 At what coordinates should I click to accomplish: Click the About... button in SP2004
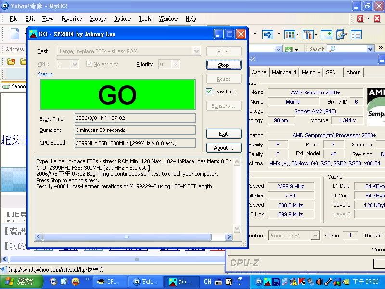(224, 148)
